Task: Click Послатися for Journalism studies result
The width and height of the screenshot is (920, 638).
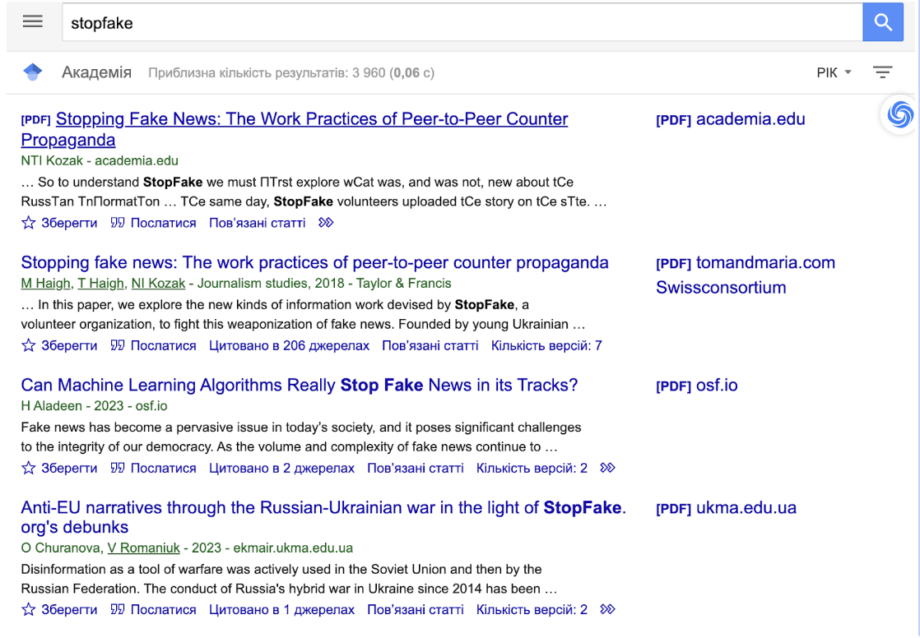Action: coord(163,345)
